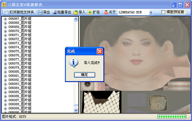Click the tree list scroll-up arrow
The height and width of the screenshot is (121, 192).
[76, 19]
